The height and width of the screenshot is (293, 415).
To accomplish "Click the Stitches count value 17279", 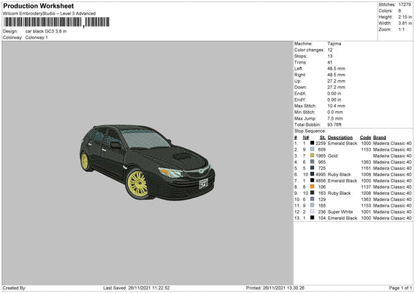I will coord(403,6).
